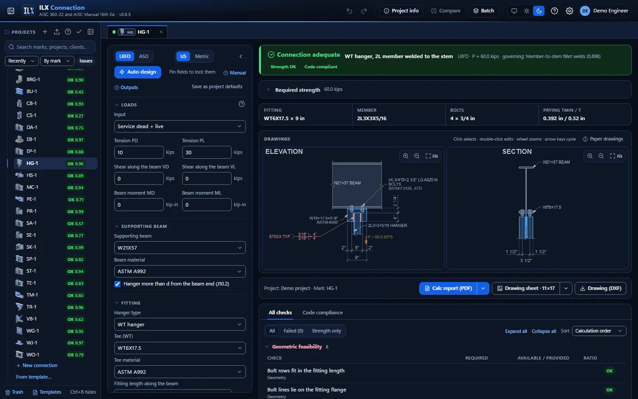Screen dimensions: 638x399
Task: Select ASD design method
Action: tap(144, 56)
